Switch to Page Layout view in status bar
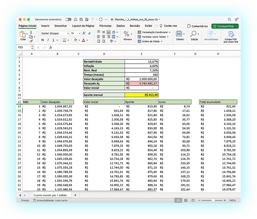Screen dimensions: 257x219 (185, 201)
